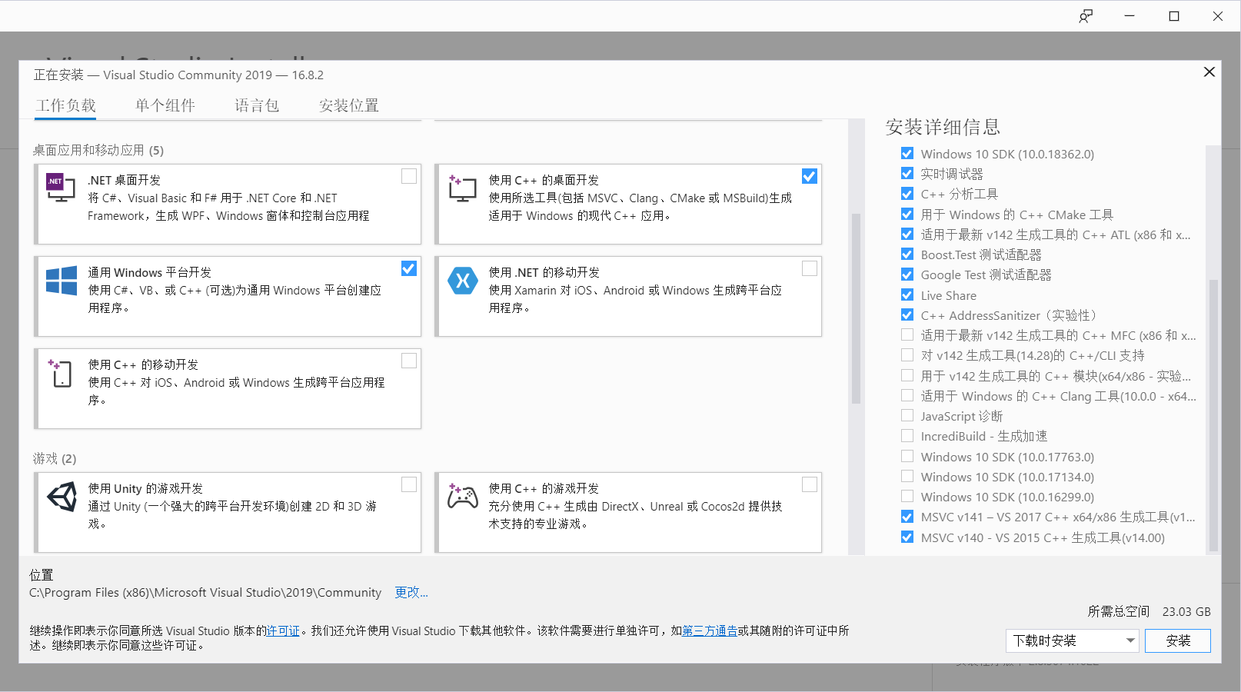1241x692 pixels.
Task: Uncheck MSVC v140 - VS 2015 build tools
Action: pos(907,537)
